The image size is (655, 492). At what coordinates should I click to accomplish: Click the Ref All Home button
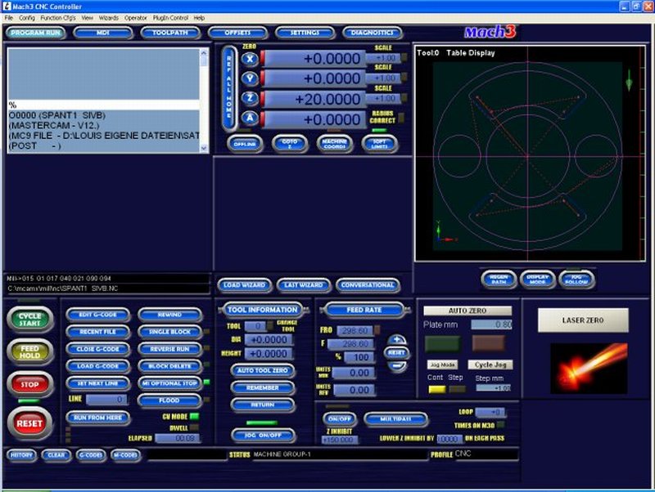[x=229, y=87]
